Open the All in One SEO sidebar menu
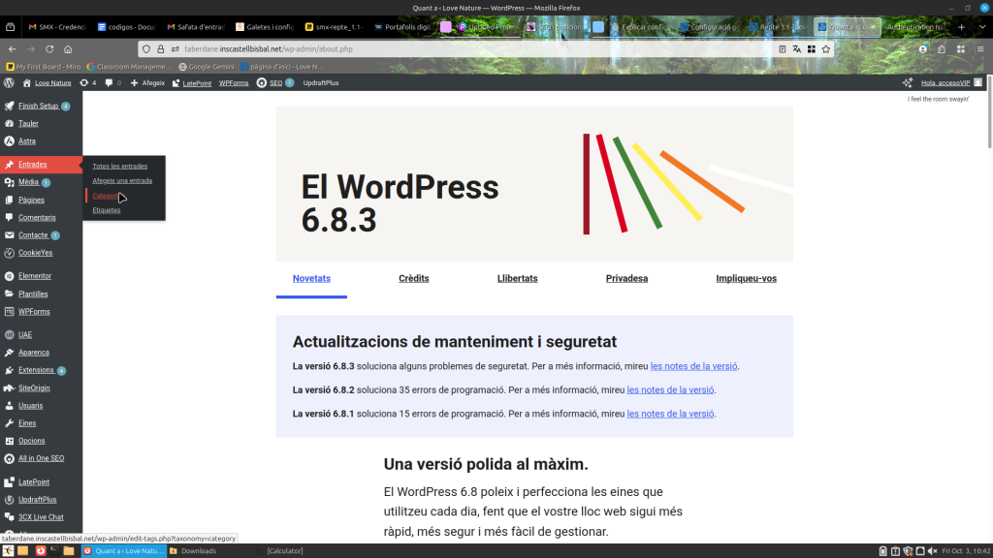The width and height of the screenshot is (993, 558). pyautogui.click(x=41, y=458)
